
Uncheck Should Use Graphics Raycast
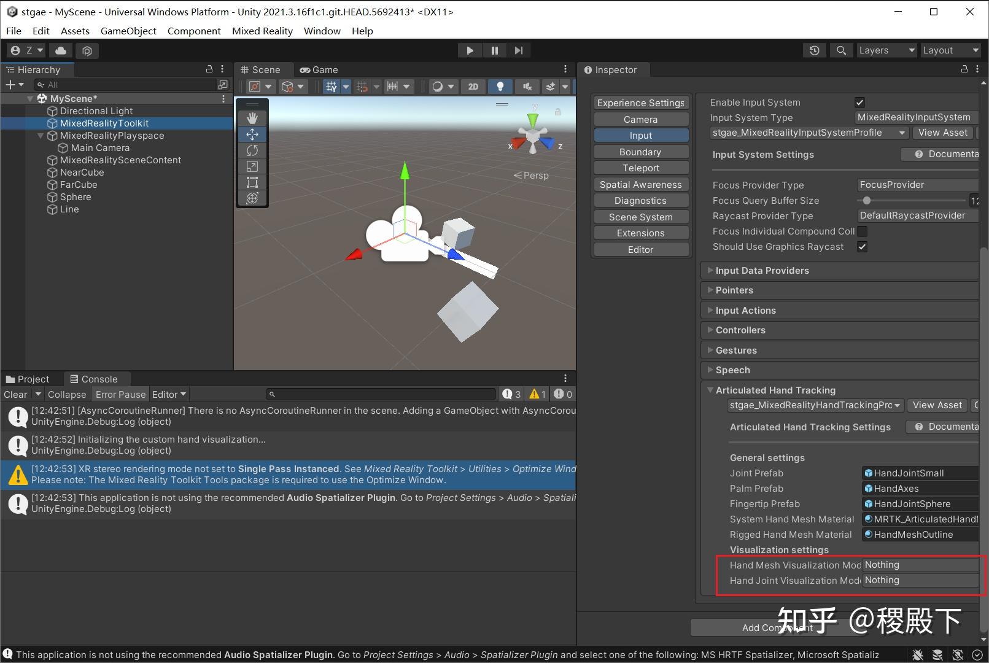pos(862,247)
